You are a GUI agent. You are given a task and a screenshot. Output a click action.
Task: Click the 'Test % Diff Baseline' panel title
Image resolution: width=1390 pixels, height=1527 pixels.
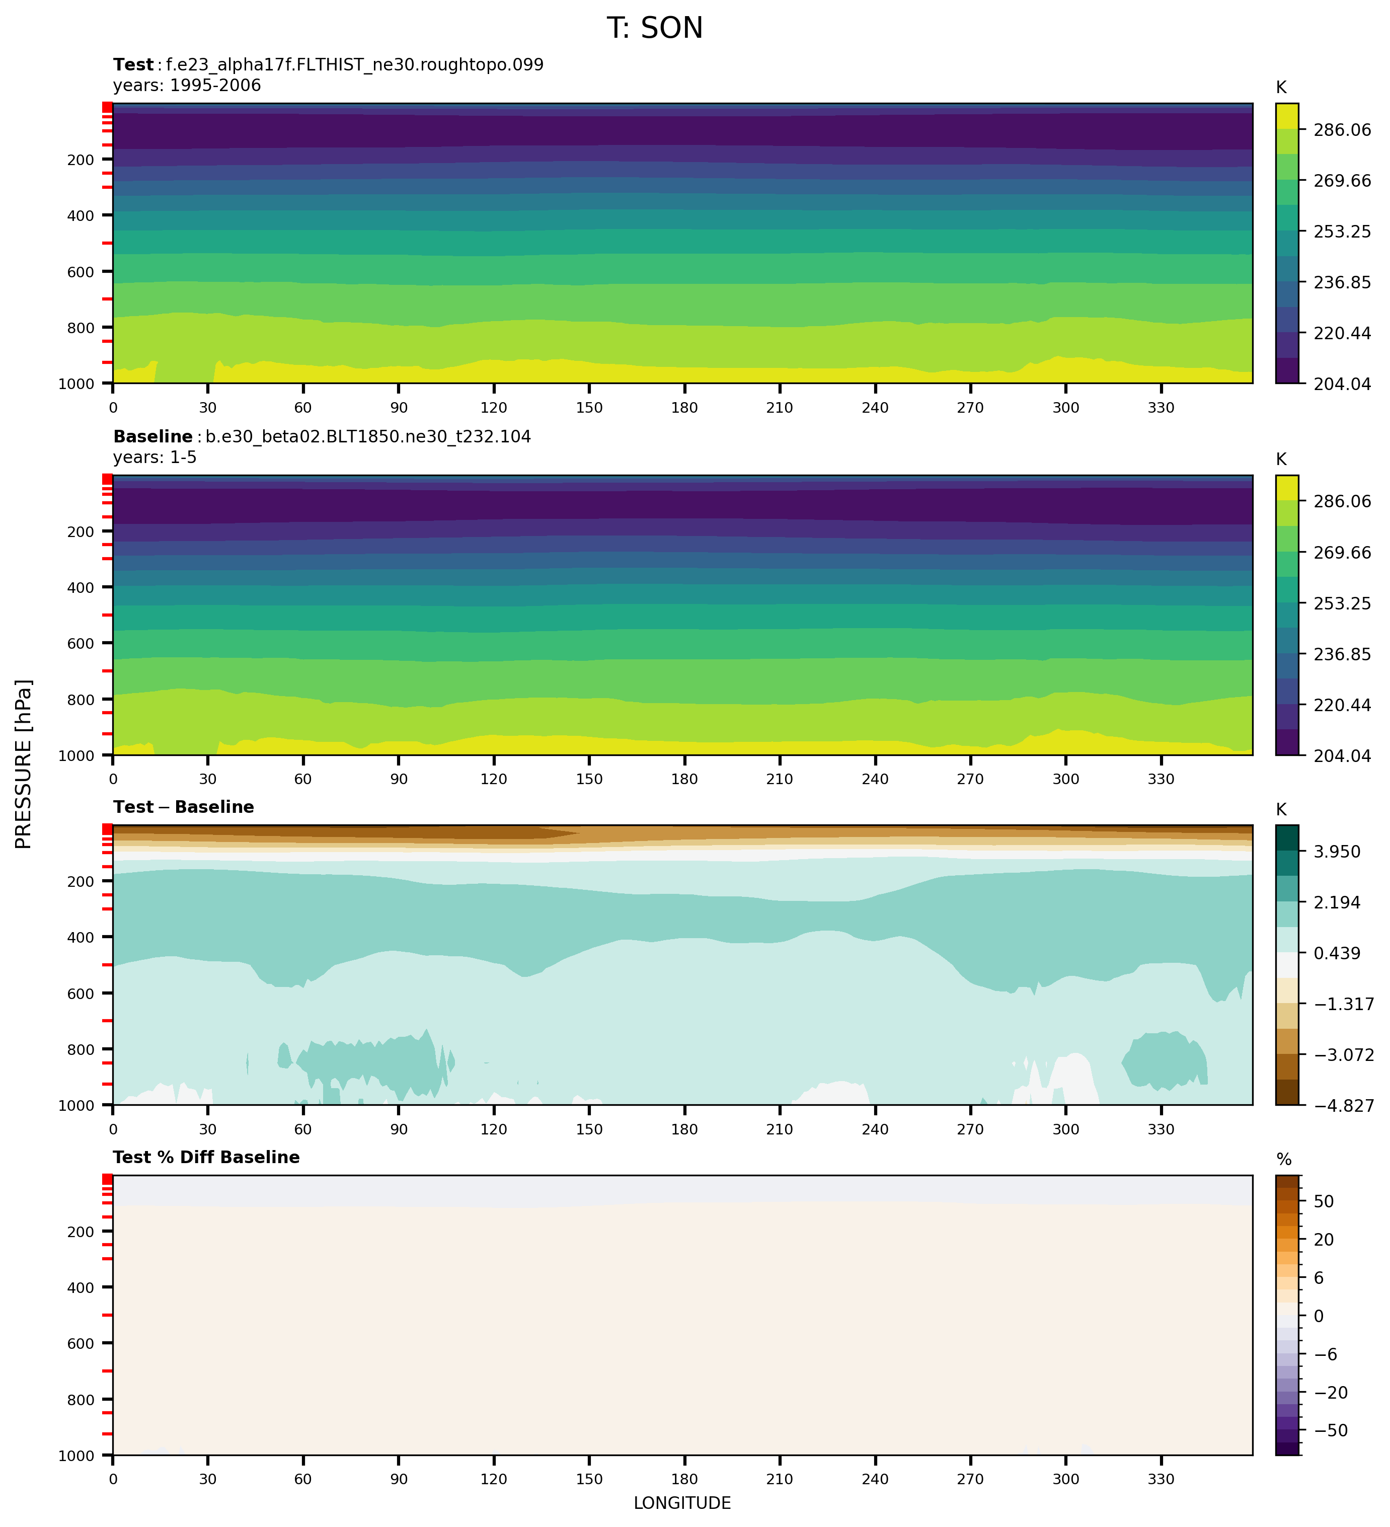coord(206,1158)
